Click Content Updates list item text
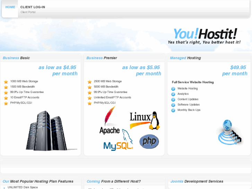The image size is (252, 189). pyautogui.click(x=188, y=99)
